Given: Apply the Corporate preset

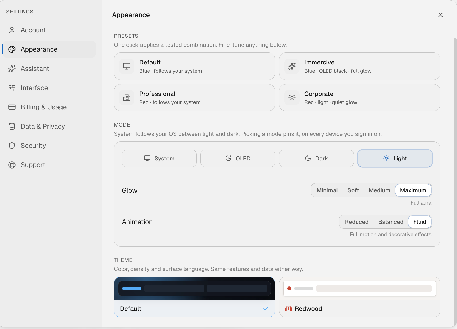Looking at the screenshot, I should click(360, 98).
